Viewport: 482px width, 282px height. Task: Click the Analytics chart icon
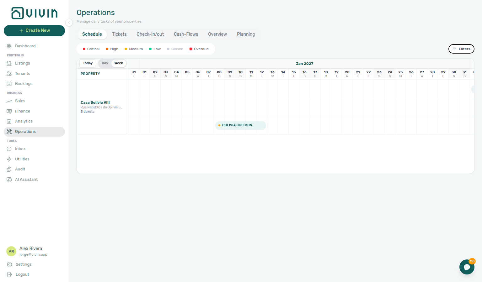pos(9,121)
